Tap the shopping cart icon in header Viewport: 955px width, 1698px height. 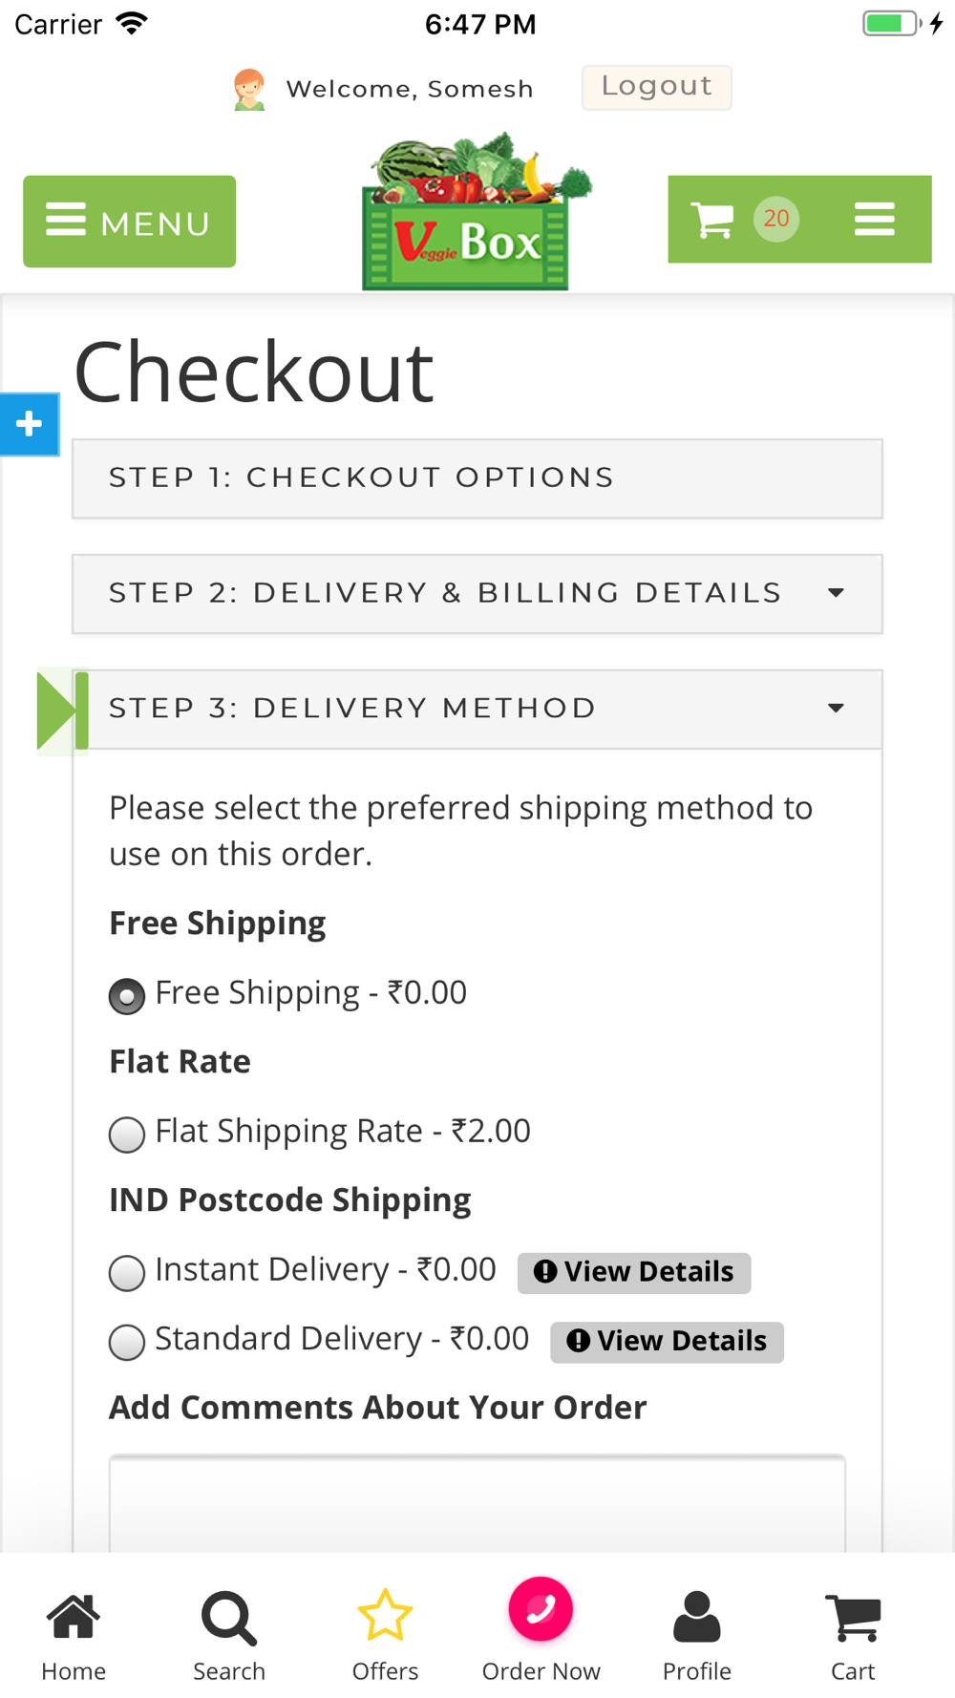pos(711,220)
